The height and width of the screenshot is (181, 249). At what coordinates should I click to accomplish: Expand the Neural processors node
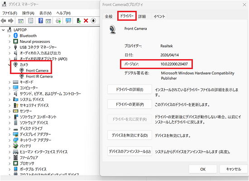click(10, 42)
